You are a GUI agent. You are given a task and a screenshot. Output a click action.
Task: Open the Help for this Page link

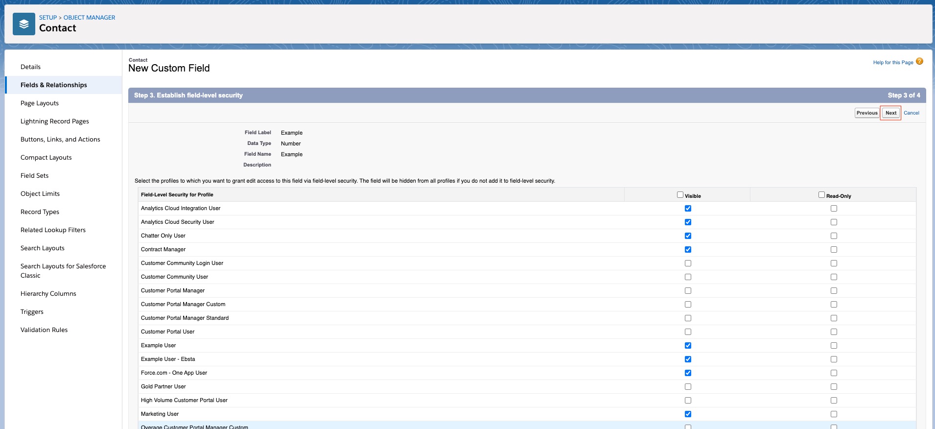(892, 63)
